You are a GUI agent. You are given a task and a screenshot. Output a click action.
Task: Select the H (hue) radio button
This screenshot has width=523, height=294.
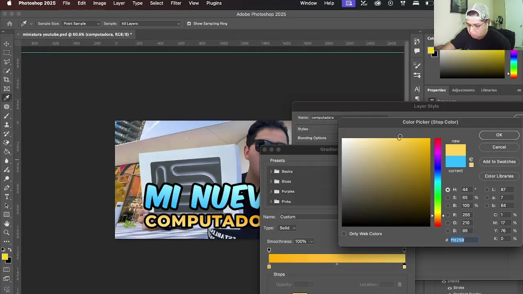448,189
